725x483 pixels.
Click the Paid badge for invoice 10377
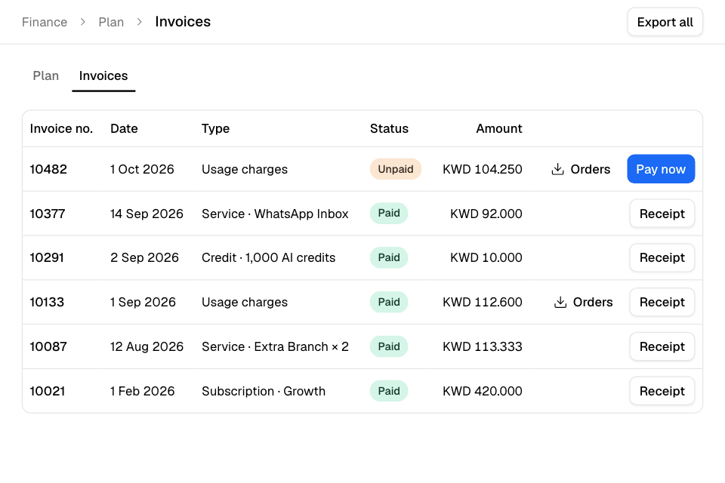click(389, 213)
